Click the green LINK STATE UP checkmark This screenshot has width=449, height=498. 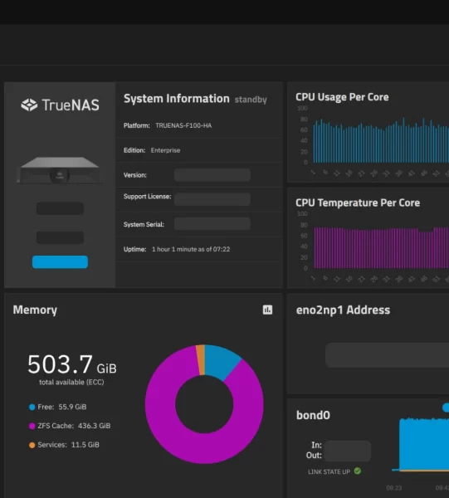point(358,471)
